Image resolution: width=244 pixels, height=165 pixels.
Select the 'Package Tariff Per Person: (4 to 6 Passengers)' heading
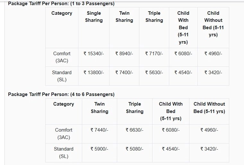click(x=61, y=94)
